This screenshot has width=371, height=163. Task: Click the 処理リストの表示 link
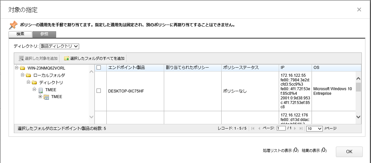[277, 151]
